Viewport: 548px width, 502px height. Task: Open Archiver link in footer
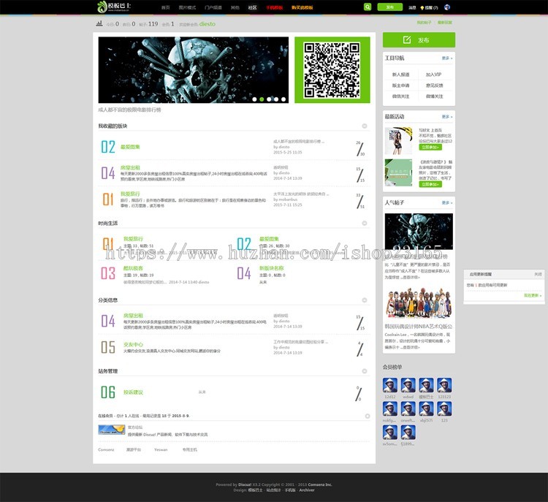[x=307, y=490]
